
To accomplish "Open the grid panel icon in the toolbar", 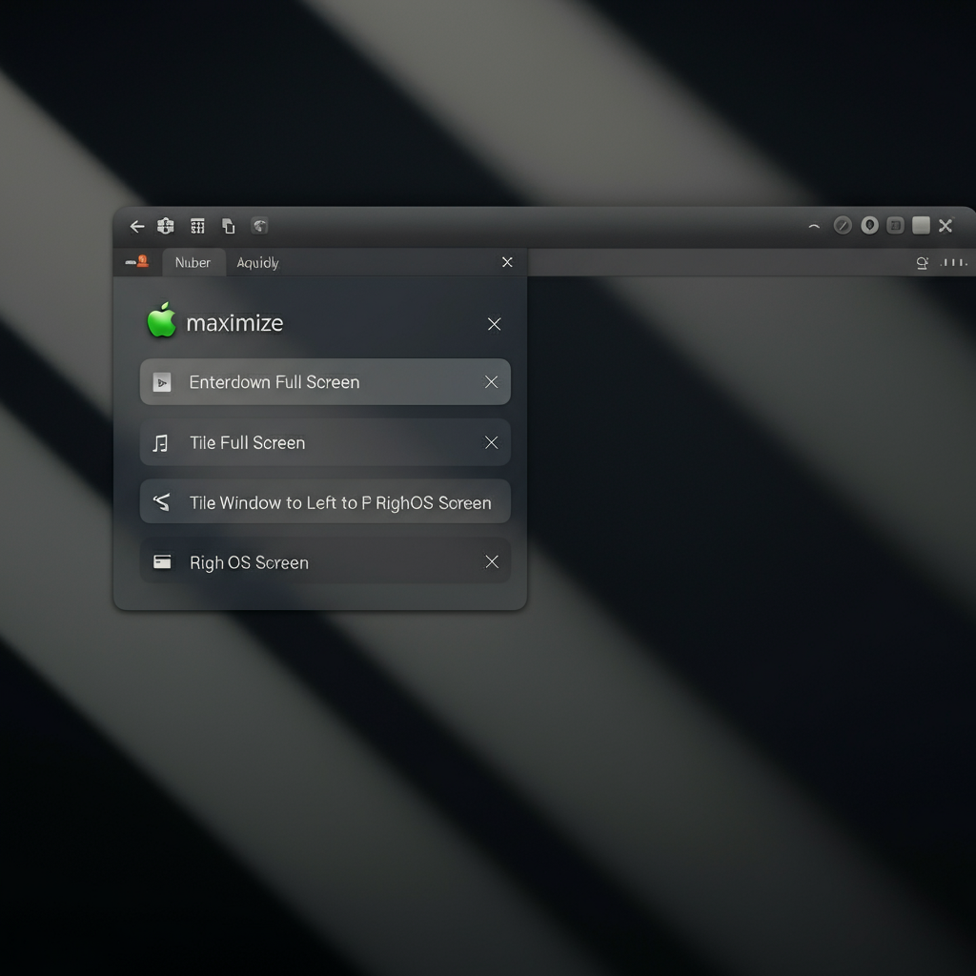I will point(197,226).
